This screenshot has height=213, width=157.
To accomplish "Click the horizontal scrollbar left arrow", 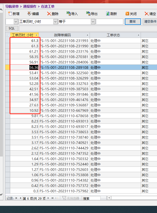I will pos(109,198).
